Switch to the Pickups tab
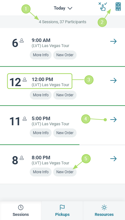Screen dimensions: 125x220 click(x=62, y=210)
